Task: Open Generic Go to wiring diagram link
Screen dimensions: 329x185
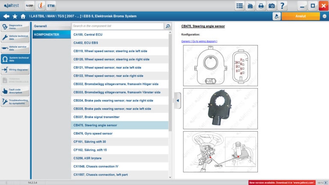Action: pyautogui.click(x=199, y=41)
